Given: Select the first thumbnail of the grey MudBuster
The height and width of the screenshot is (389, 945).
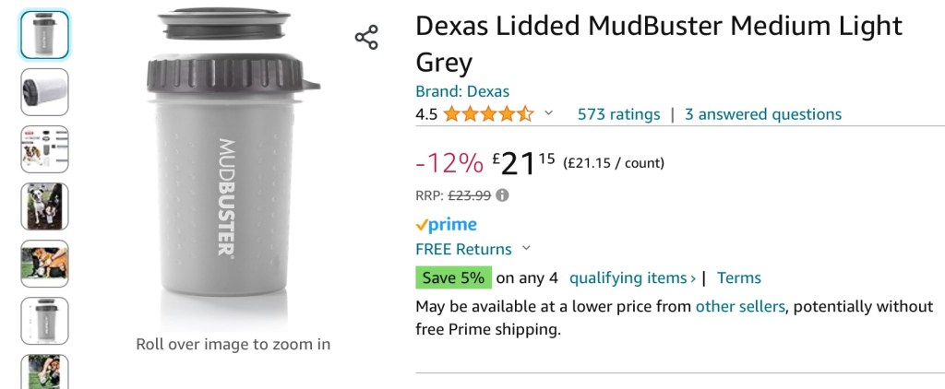Looking at the screenshot, I should pos(44,35).
